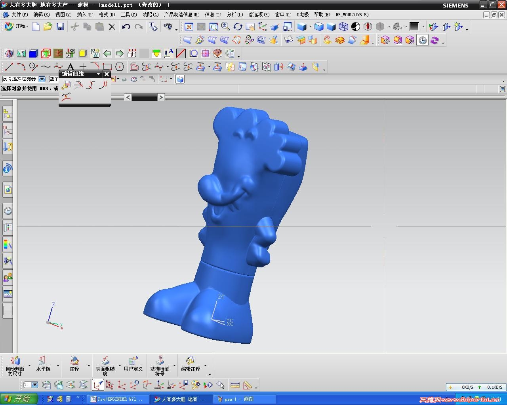Click the 表面粗糙度 button
Image resolution: width=507 pixels, height=405 pixels.
(x=105, y=366)
